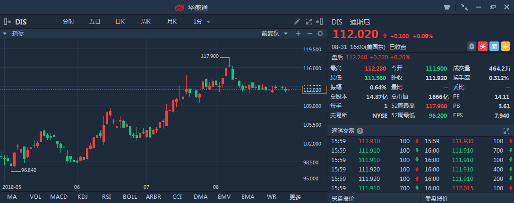Enable the BOLL indicator
This screenshot has width=514, height=203.
[x=130, y=197]
